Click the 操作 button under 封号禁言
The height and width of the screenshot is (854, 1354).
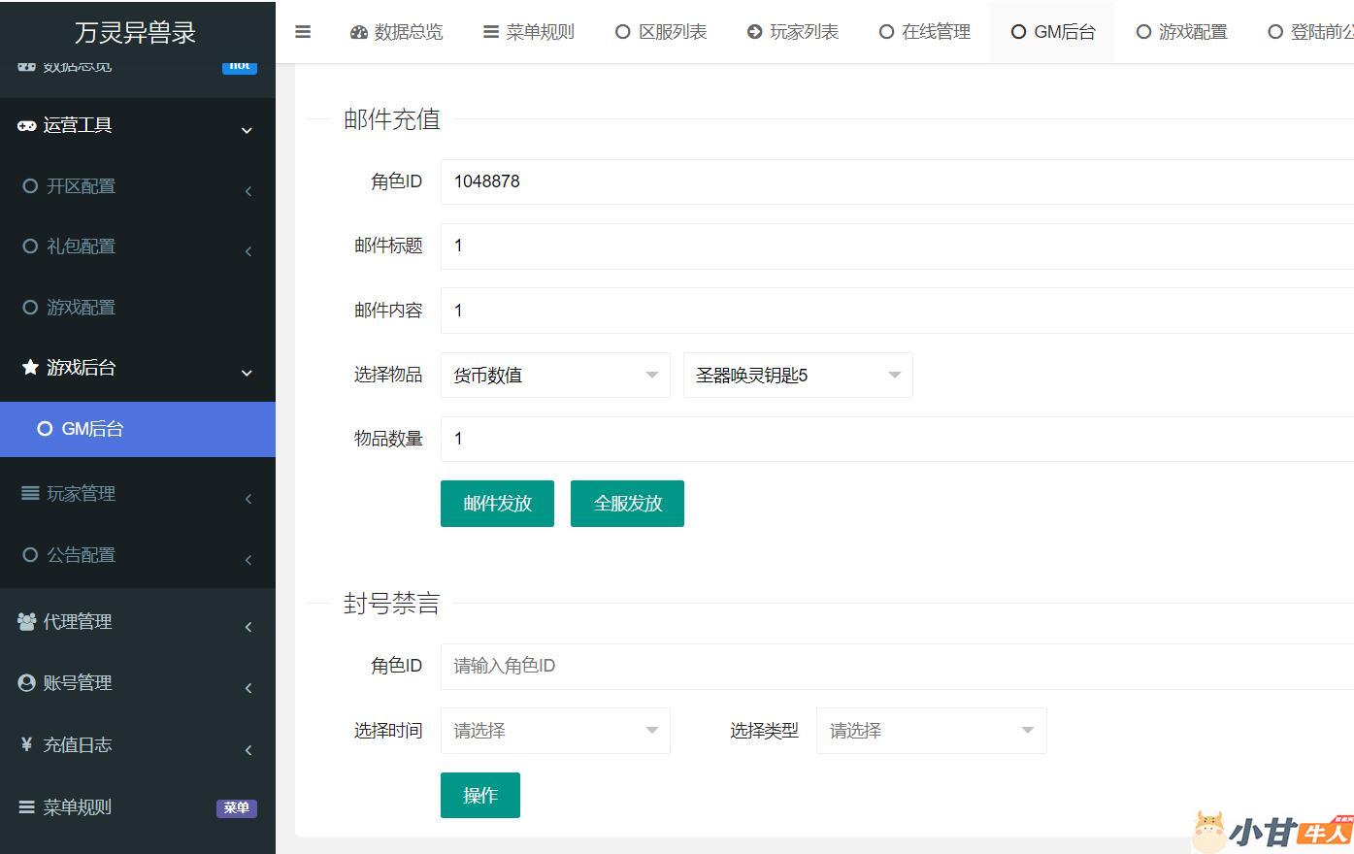[479, 796]
